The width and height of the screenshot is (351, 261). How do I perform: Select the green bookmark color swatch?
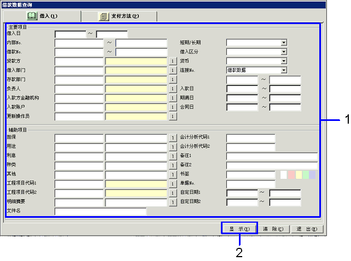[x=306, y=175]
